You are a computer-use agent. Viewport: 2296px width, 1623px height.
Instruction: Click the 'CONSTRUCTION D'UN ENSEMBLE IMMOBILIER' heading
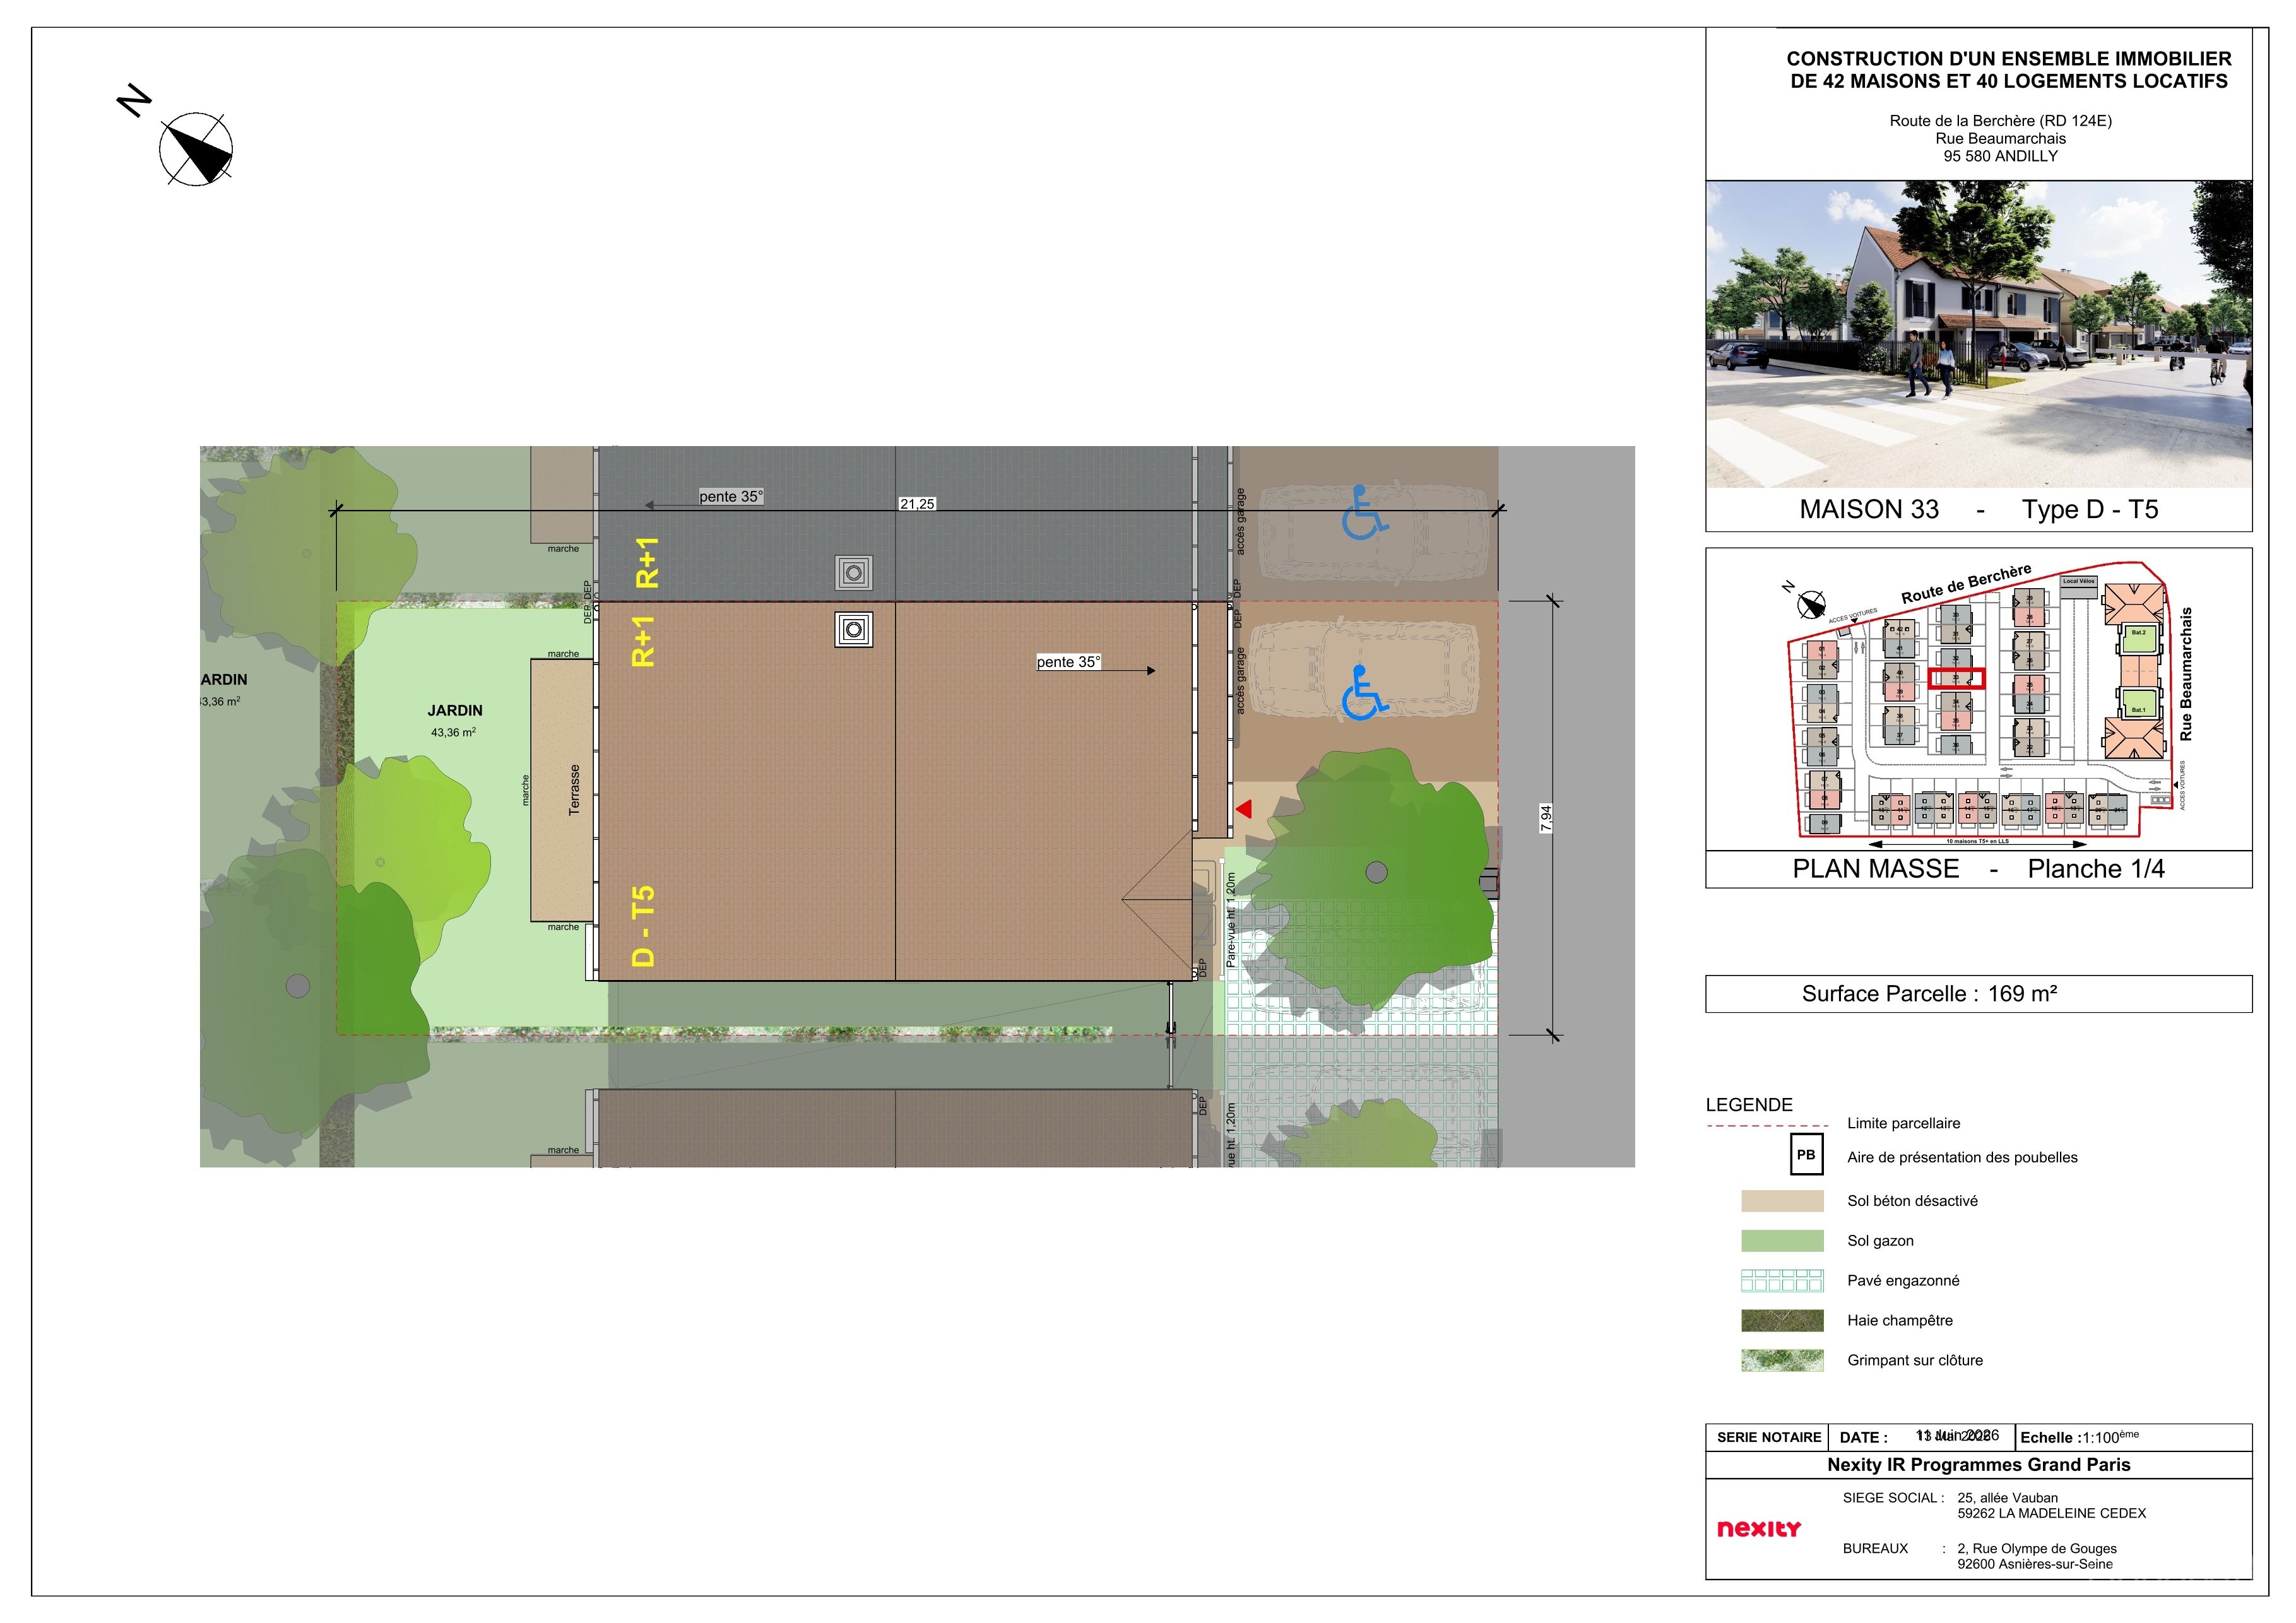click(x=2009, y=59)
